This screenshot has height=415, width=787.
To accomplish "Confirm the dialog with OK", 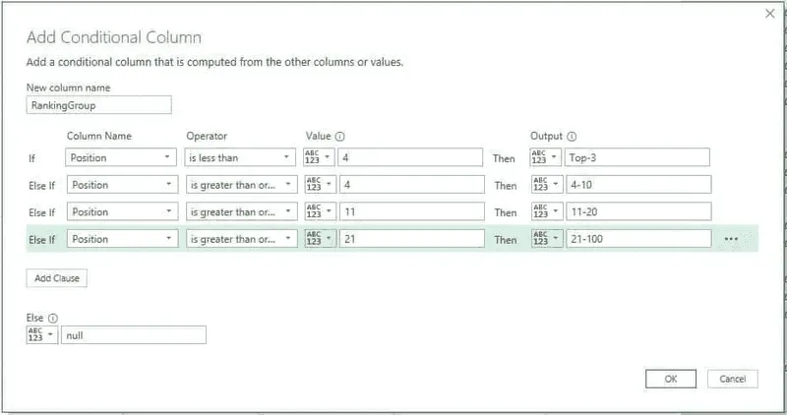I will click(671, 379).
